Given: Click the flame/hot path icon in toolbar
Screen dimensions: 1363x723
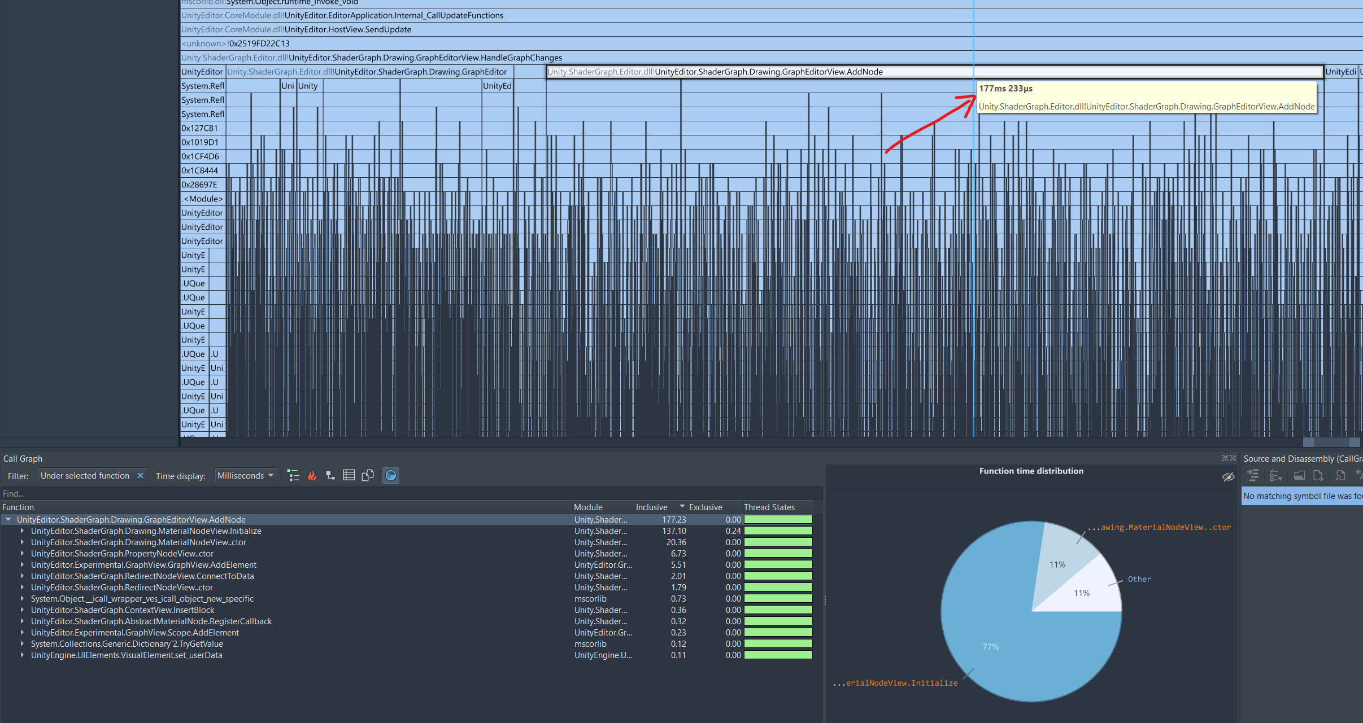Looking at the screenshot, I should tap(312, 475).
